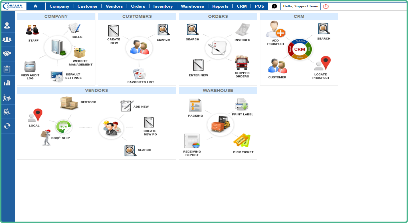Click the Add Prospect icon
This screenshot has height=223, width=408.
(x=275, y=30)
